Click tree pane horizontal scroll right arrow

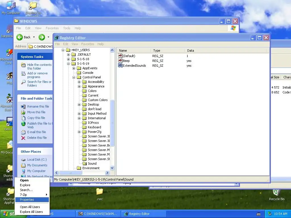[107, 173]
